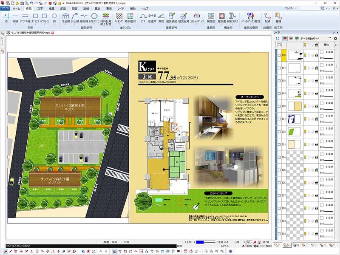
Task: Click the 展開図 elevation view icon
Action: 211,17
